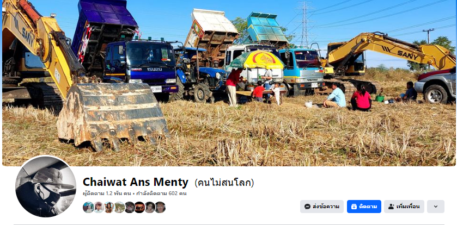Open friend avatar of dark-haired woman

[150, 207]
